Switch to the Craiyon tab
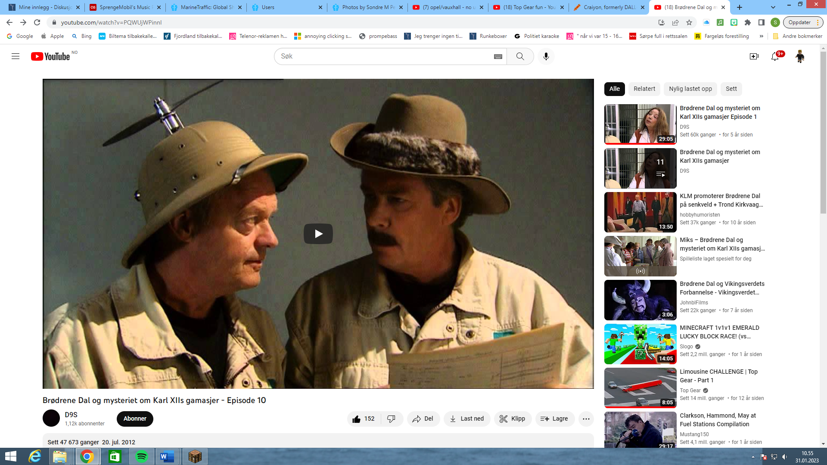Viewport: 827px width, 465px height. pyautogui.click(x=610, y=7)
